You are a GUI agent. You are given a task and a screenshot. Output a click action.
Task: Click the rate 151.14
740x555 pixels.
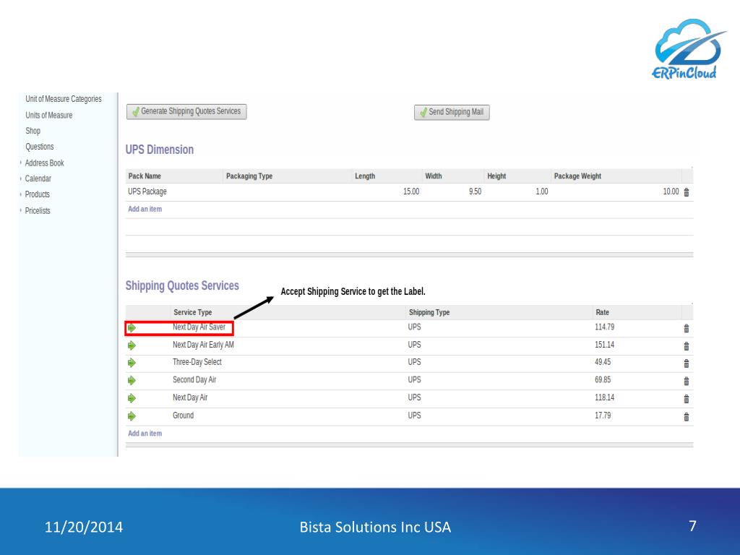click(605, 345)
